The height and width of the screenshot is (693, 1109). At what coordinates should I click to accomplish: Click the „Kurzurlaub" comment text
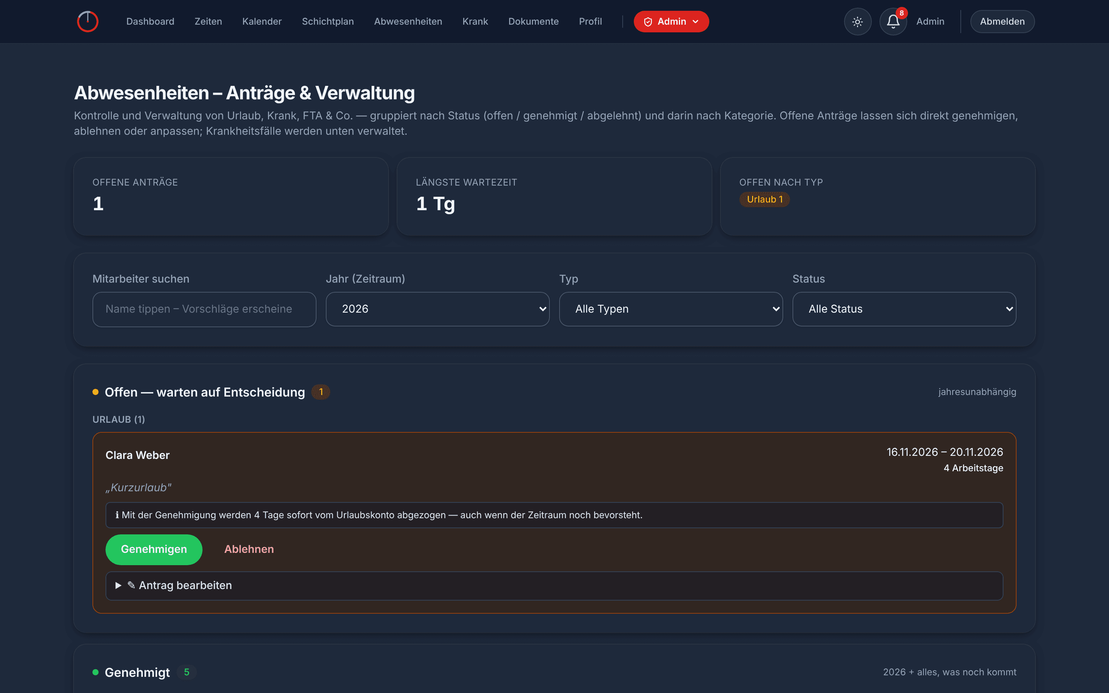pyautogui.click(x=138, y=488)
